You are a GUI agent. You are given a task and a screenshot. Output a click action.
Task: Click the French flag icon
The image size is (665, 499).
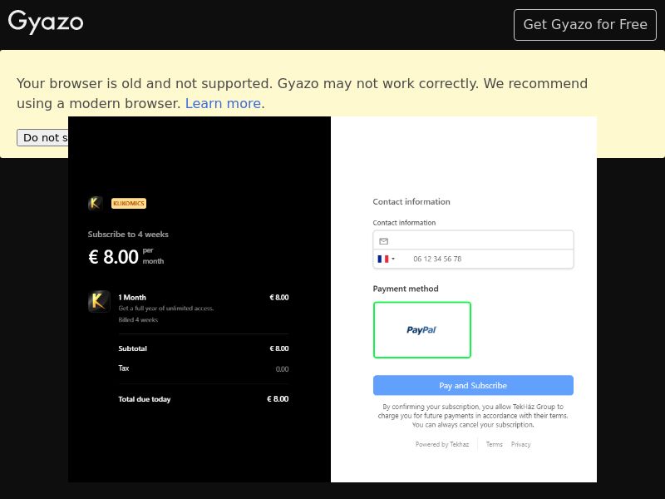click(382, 259)
